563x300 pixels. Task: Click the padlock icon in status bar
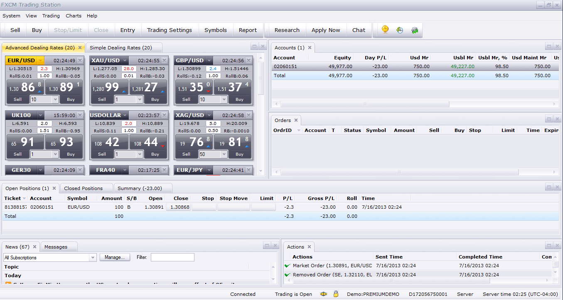point(336,294)
